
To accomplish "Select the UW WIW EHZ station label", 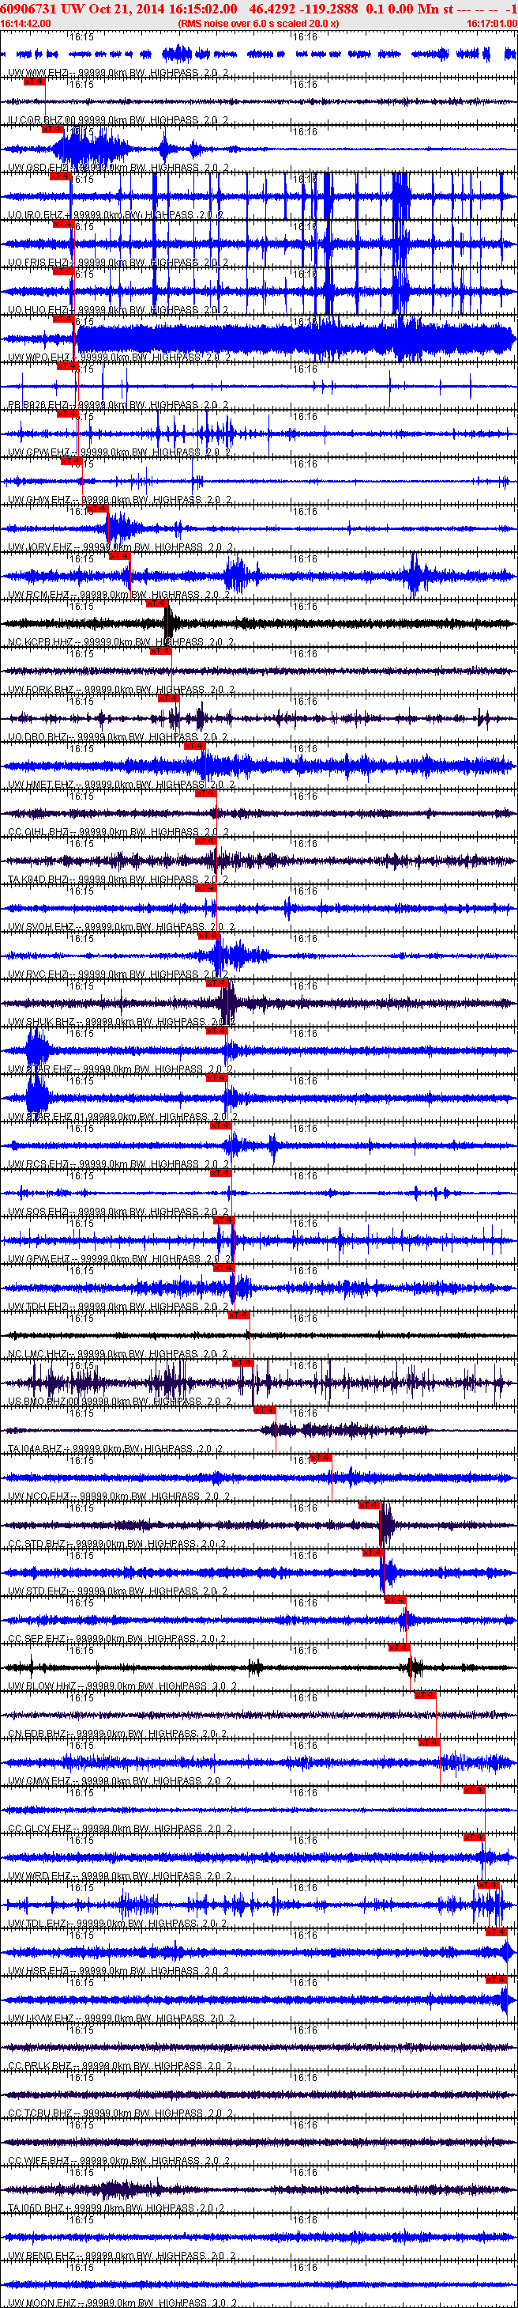I will pyautogui.click(x=118, y=73).
